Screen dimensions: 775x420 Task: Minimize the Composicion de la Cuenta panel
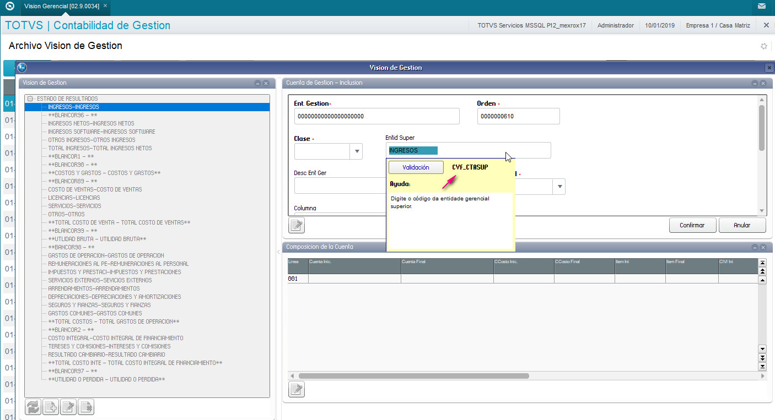pyautogui.click(x=755, y=247)
